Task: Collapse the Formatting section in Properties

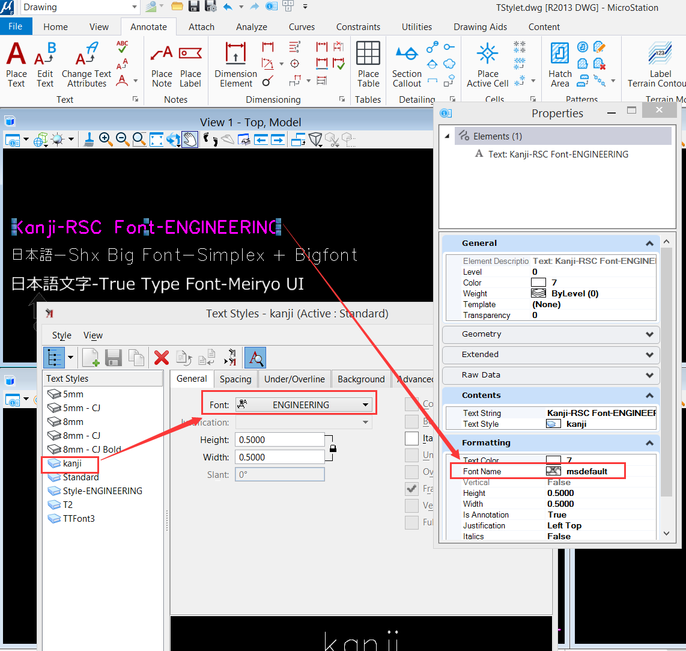Action: tap(650, 443)
